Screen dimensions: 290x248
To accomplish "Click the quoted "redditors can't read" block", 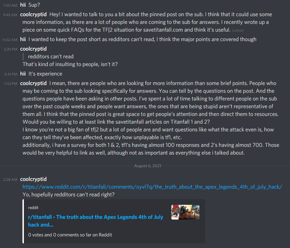I will pyautogui.click(x=51, y=57).
